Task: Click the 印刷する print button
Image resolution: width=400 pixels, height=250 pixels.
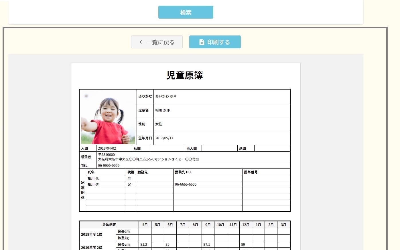Action: [215, 42]
